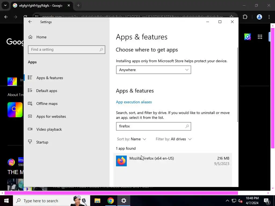This screenshot has width=275, height=206.
Task: Open the network tray icon
Action: tap(234, 201)
